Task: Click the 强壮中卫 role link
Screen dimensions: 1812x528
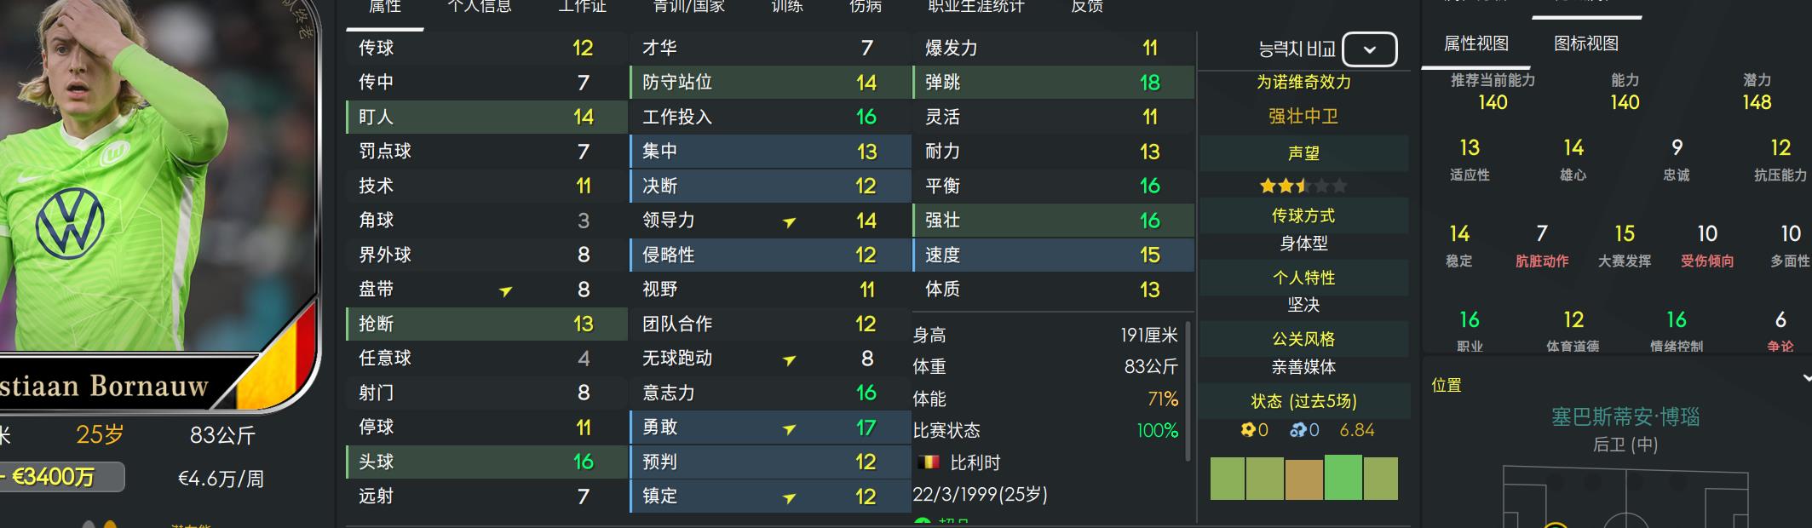Action: (1303, 117)
